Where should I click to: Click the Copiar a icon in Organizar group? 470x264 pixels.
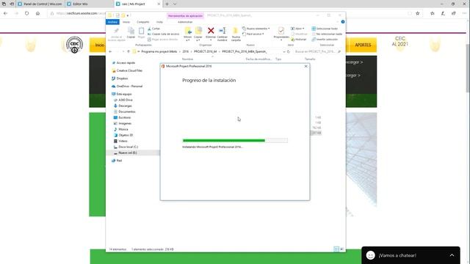point(198,31)
